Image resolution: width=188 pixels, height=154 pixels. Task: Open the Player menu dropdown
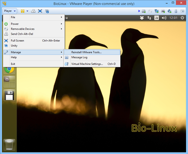pos(10,11)
